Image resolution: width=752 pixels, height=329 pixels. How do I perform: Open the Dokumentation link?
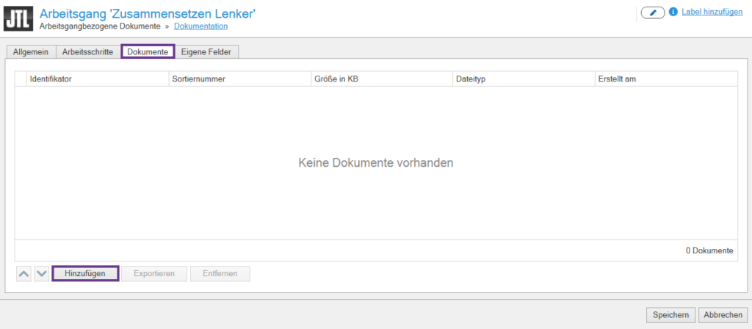pos(201,26)
